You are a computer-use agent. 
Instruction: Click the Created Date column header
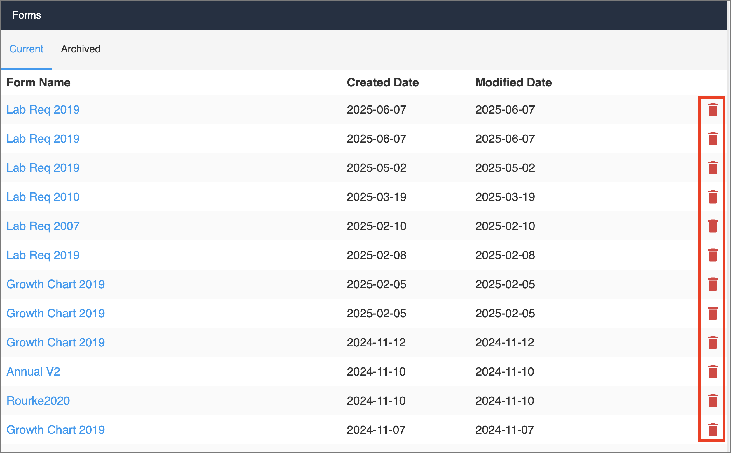(382, 82)
